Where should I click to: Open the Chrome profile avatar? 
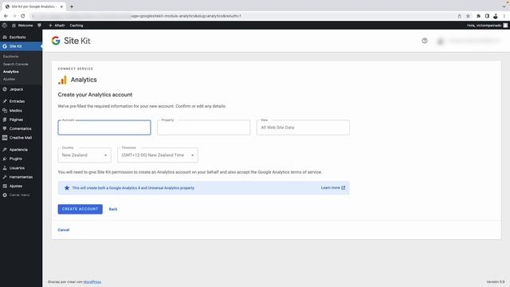pos(496,16)
